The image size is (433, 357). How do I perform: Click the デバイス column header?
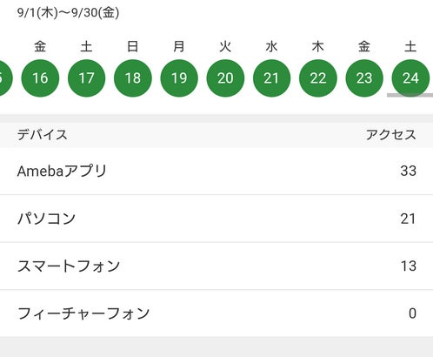(43, 135)
